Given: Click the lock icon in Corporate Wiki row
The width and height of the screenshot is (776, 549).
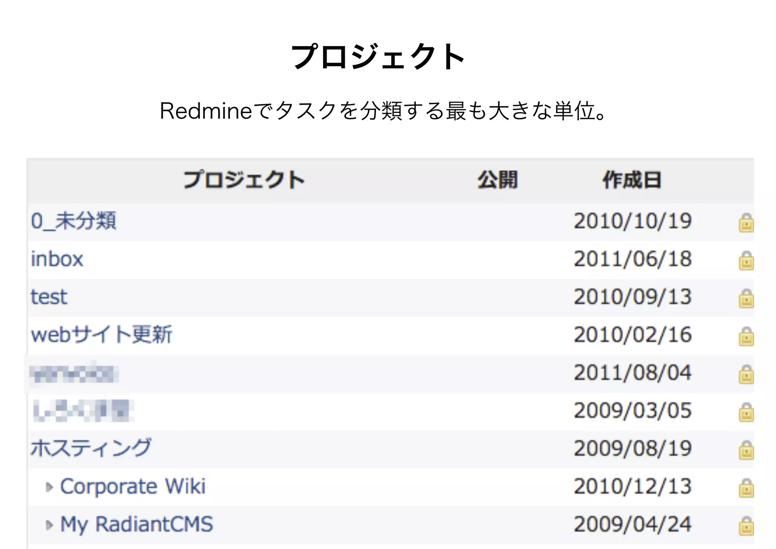Looking at the screenshot, I should (746, 488).
